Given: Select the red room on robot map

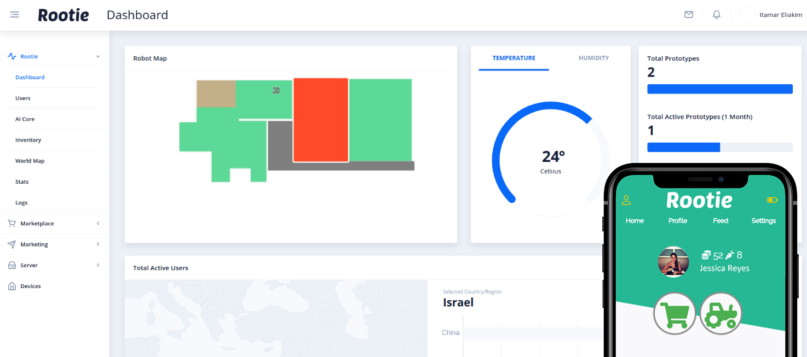Looking at the screenshot, I should point(321,120).
